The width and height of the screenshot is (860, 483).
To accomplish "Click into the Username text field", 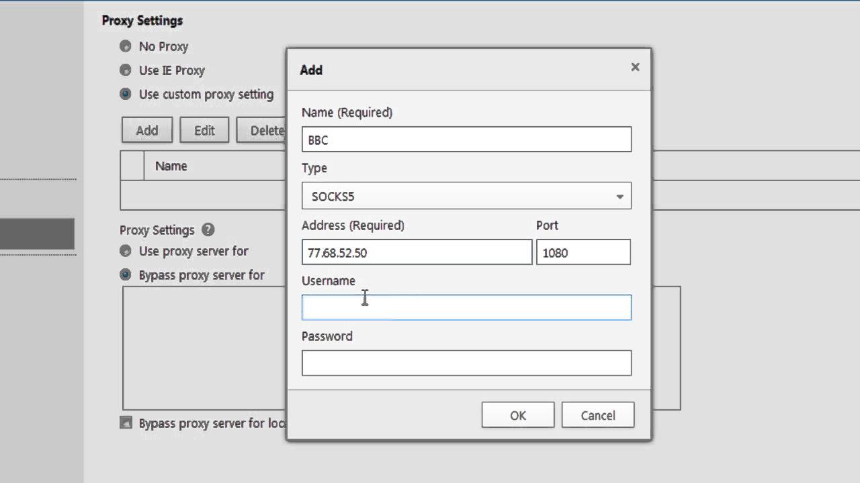I will click(466, 308).
